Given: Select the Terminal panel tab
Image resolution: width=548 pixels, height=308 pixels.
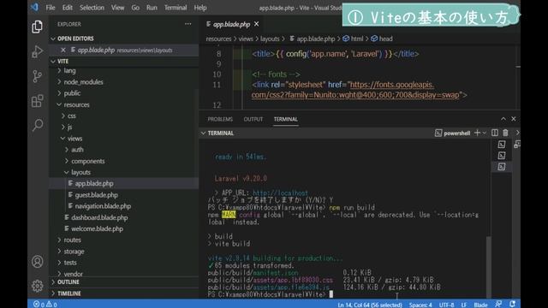Looking at the screenshot, I should [285, 119].
